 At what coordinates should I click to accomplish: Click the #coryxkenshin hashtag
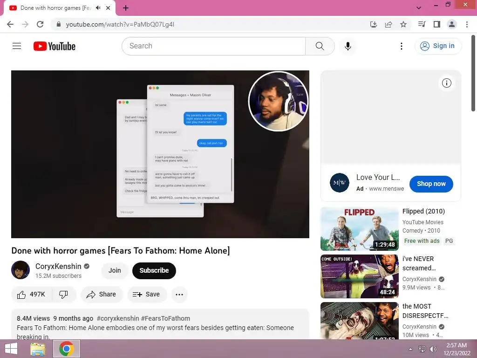pos(118,318)
